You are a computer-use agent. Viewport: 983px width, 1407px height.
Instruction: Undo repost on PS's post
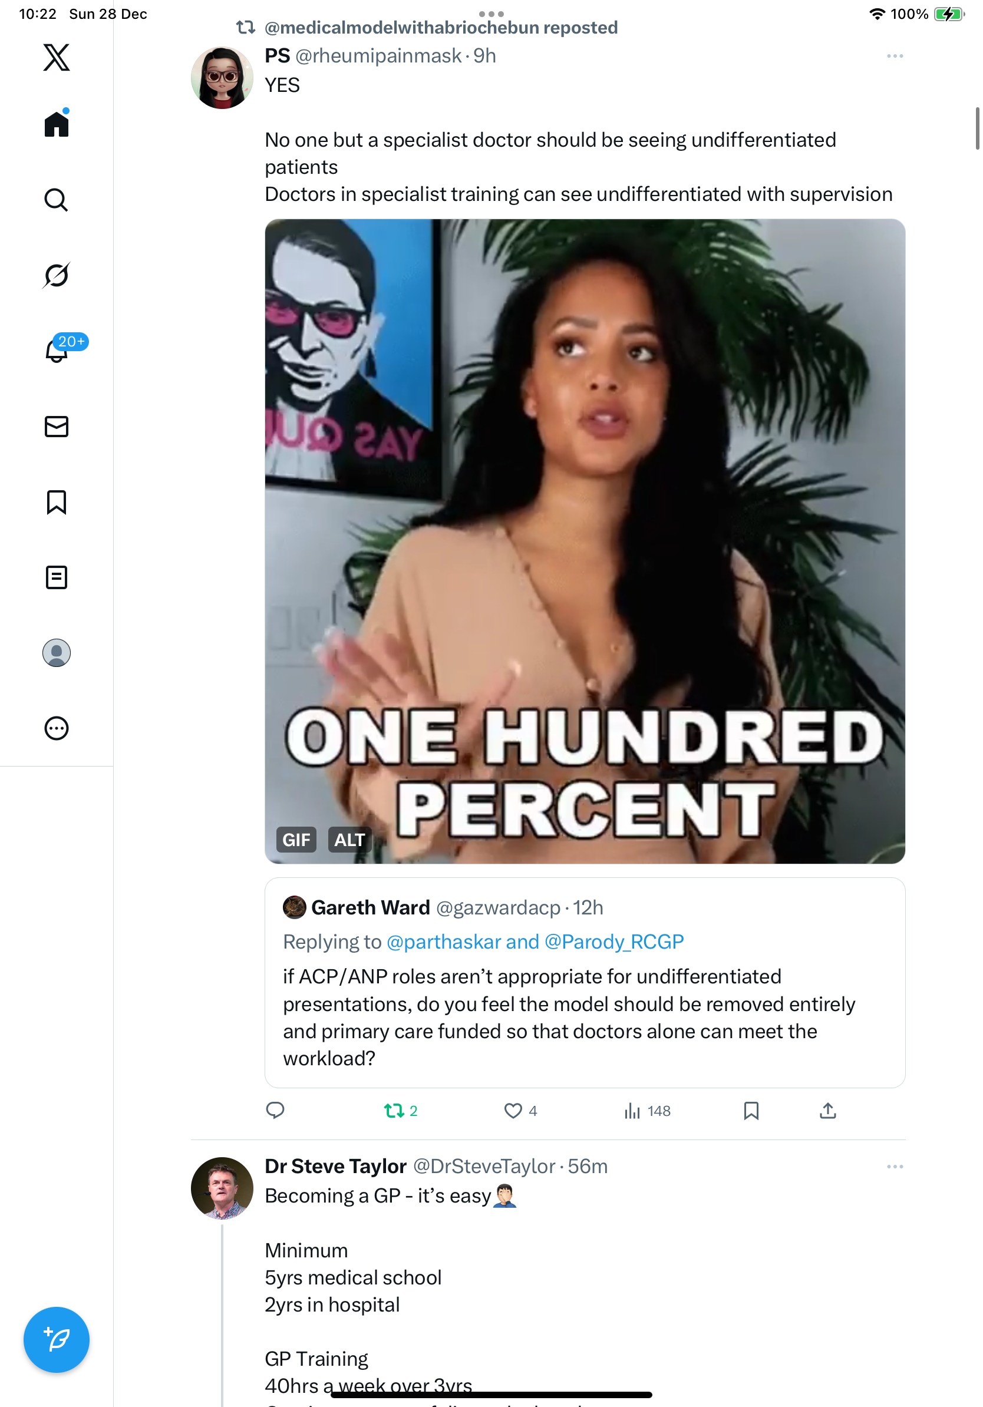394,1111
